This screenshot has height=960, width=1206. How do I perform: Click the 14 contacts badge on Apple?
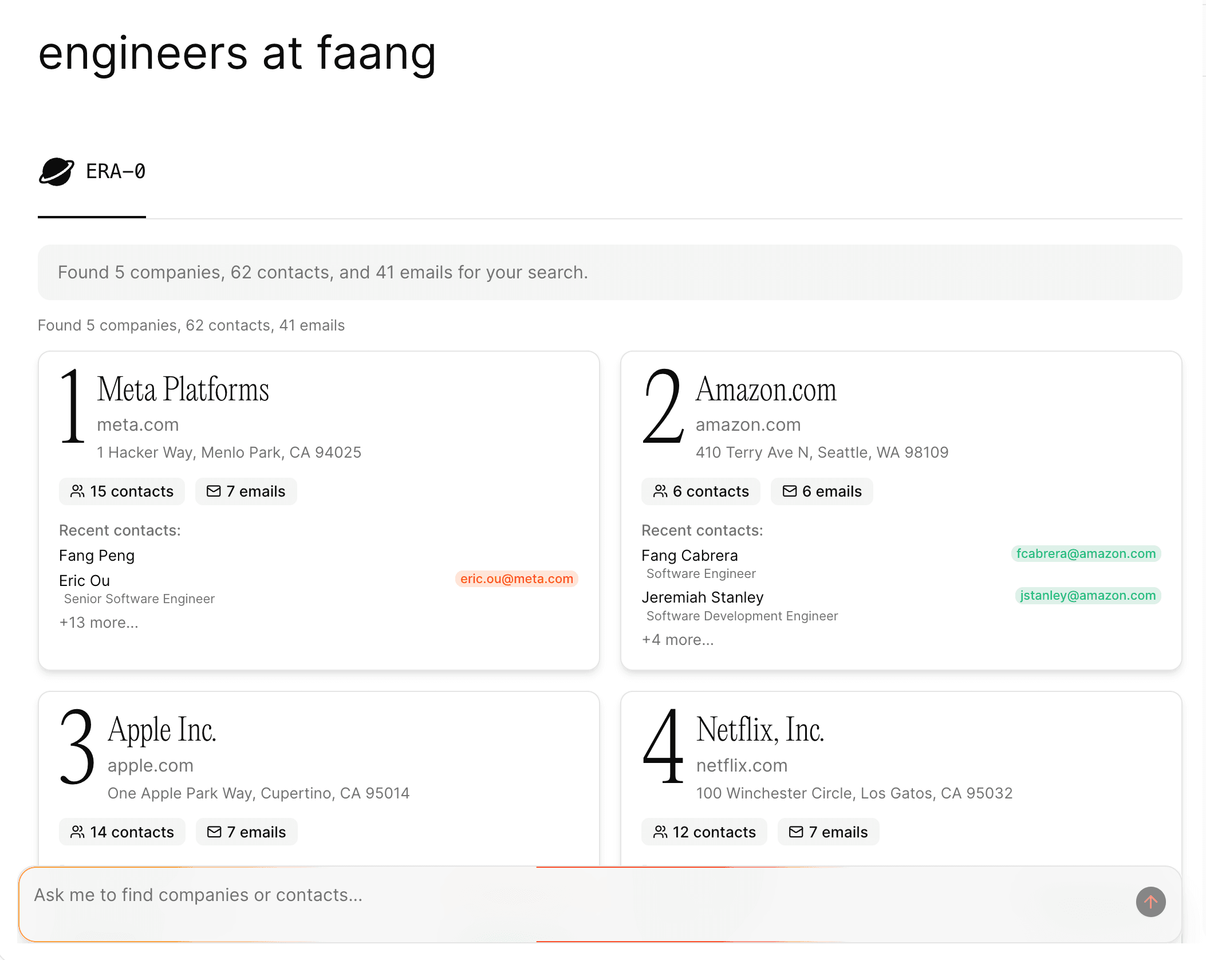(122, 832)
